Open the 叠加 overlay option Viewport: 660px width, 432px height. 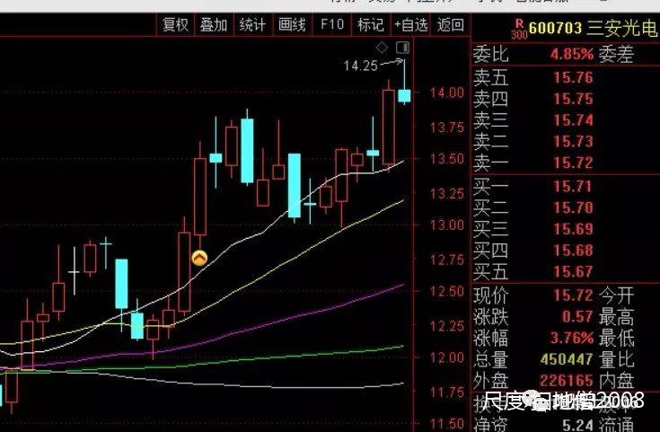tap(214, 25)
